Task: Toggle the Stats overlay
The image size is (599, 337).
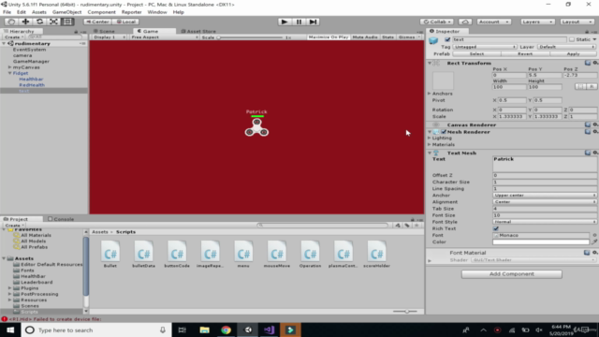Action: pos(387,37)
